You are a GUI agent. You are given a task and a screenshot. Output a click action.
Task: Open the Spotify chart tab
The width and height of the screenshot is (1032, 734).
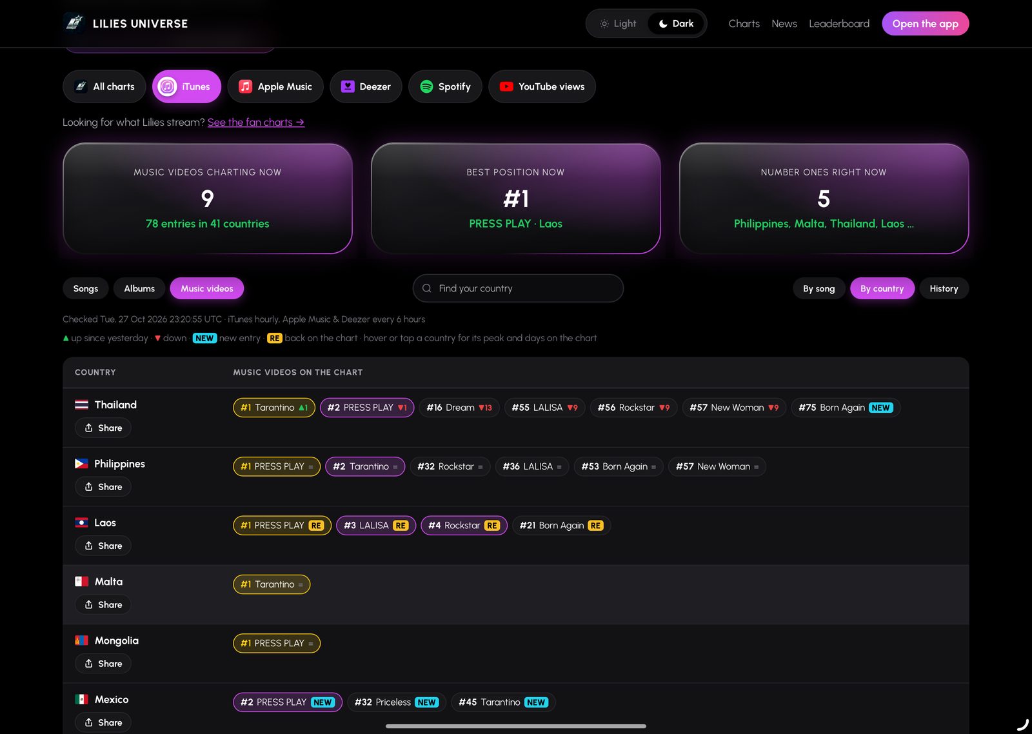point(445,86)
